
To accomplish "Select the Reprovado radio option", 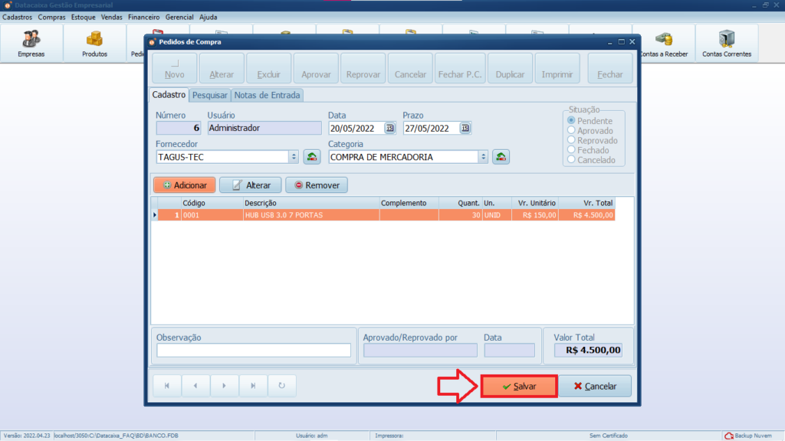I will (571, 141).
